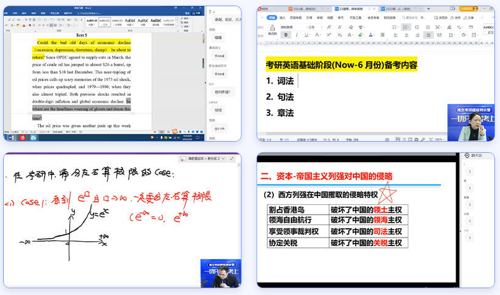
Task: Click the orange login button in WPS title bar
Action: point(465,9)
